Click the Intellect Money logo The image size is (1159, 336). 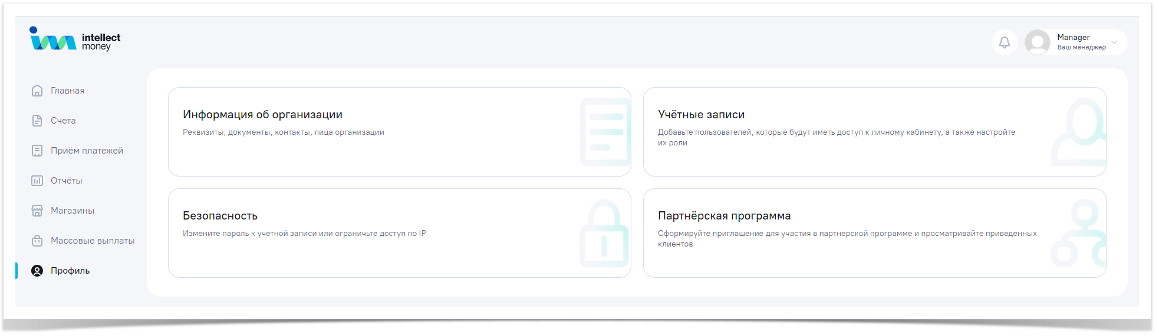[75, 40]
